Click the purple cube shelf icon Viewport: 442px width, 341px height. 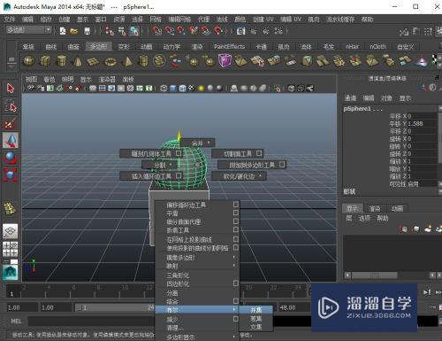point(225,60)
